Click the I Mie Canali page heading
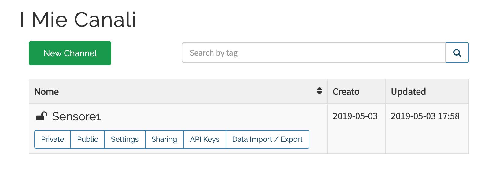This screenshot has height=187, width=485. click(78, 20)
